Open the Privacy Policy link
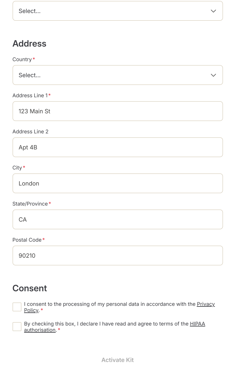The image size is (239, 369). tap(206, 304)
